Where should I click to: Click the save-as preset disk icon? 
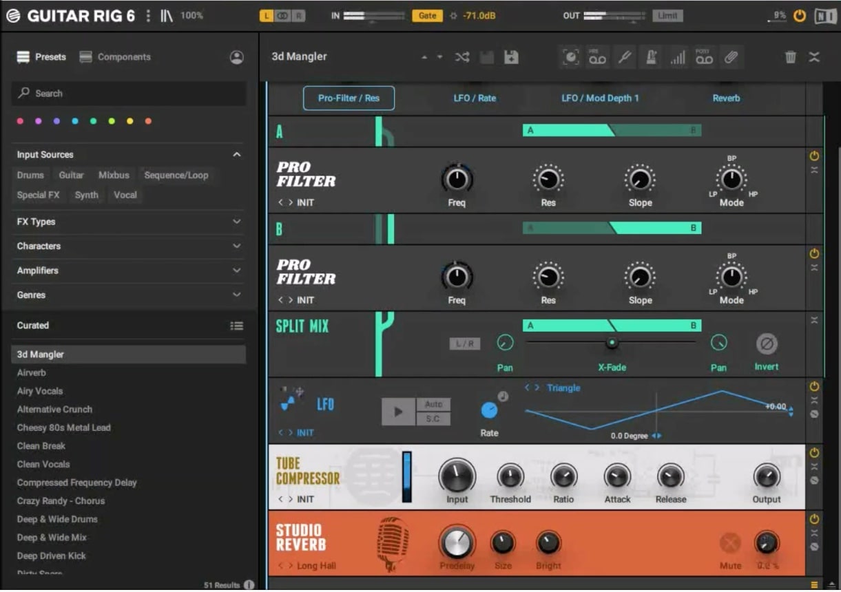click(x=511, y=57)
